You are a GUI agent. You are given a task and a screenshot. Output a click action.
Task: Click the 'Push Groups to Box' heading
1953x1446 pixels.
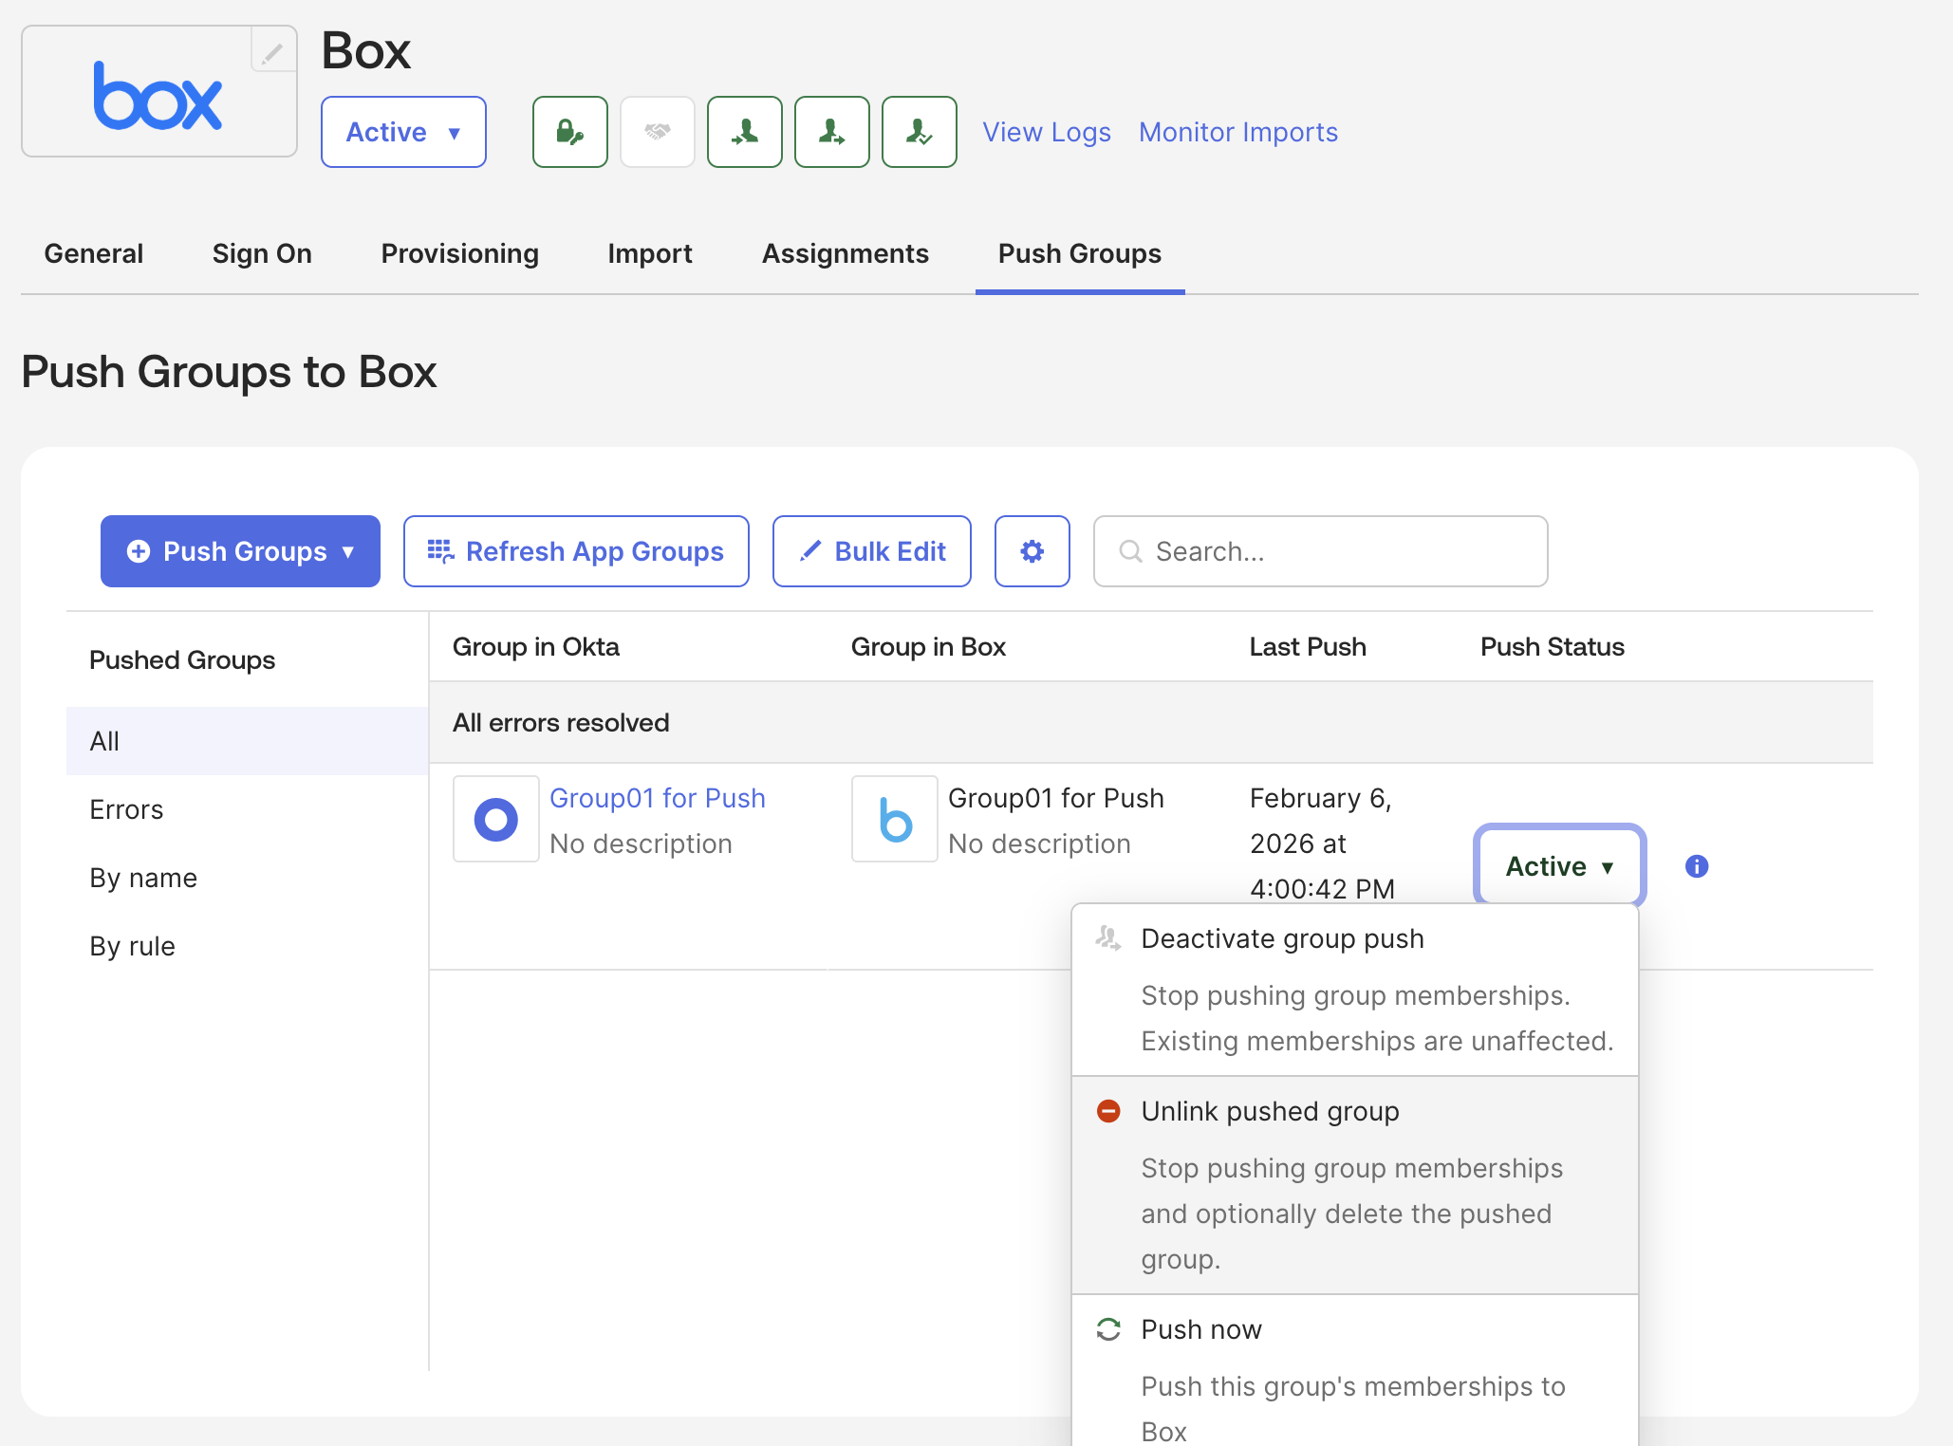pyautogui.click(x=229, y=371)
